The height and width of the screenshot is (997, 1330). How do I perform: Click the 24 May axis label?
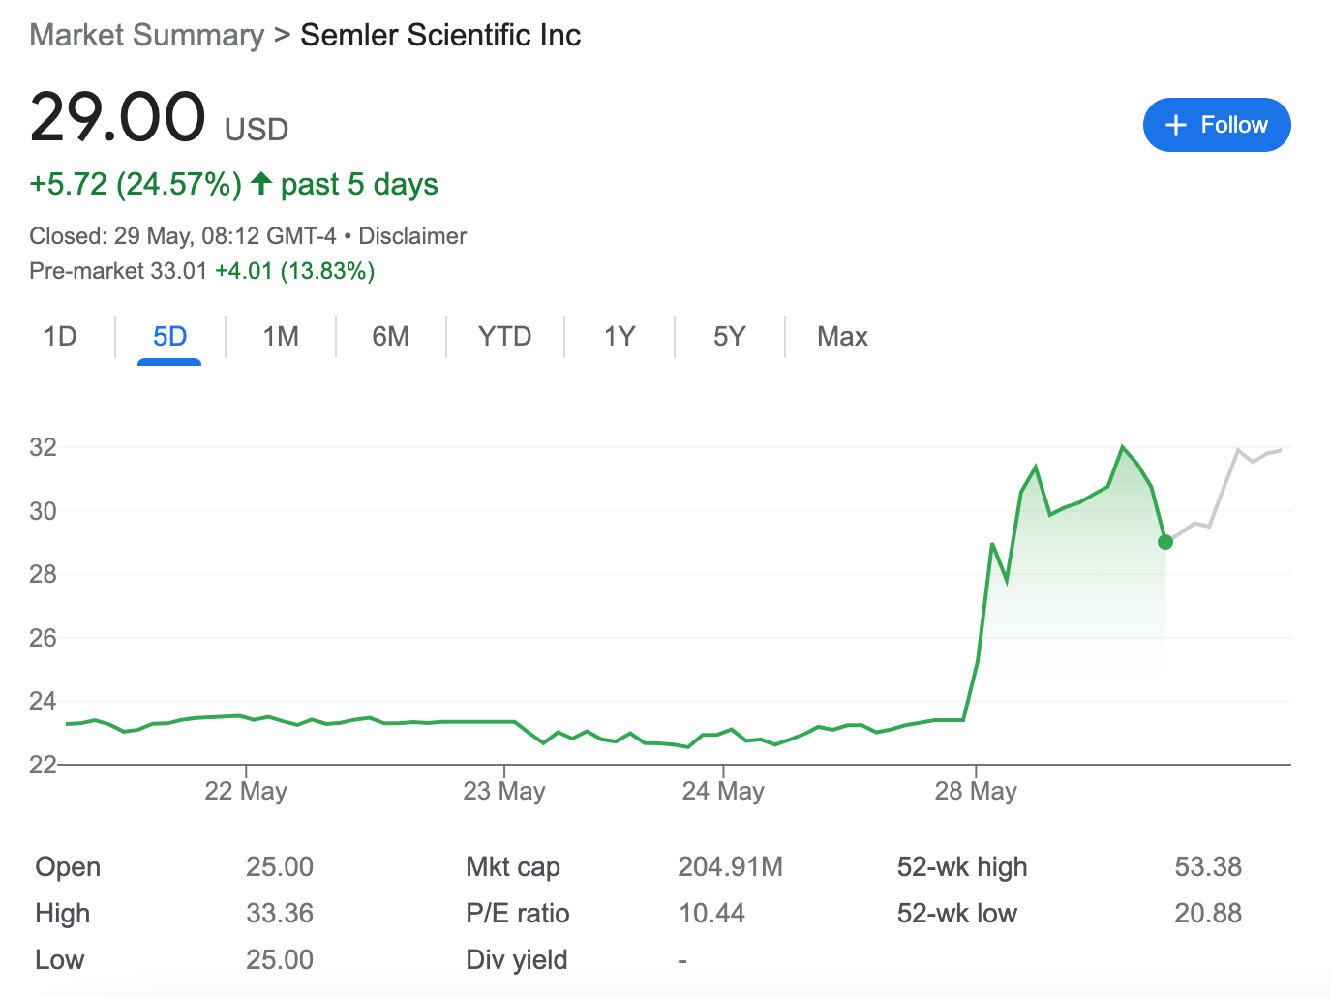coord(723,791)
